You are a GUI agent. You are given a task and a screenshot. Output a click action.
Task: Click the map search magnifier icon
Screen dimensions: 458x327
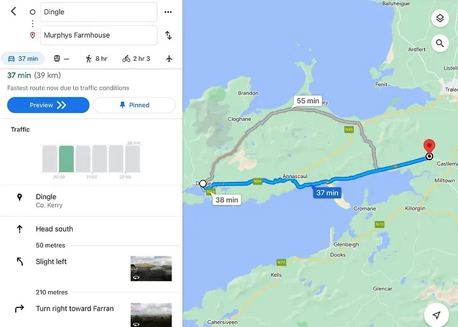(440, 44)
